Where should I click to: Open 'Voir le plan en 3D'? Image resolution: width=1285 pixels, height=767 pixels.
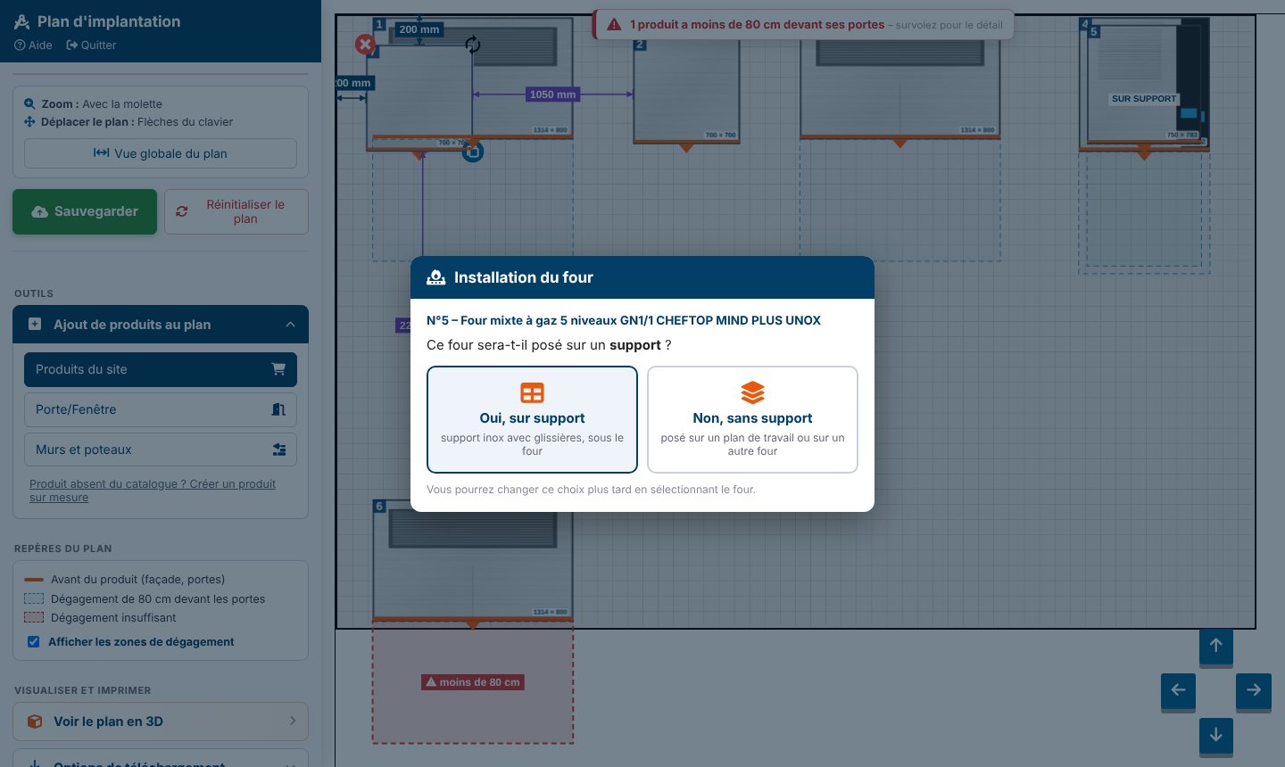(x=161, y=722)
